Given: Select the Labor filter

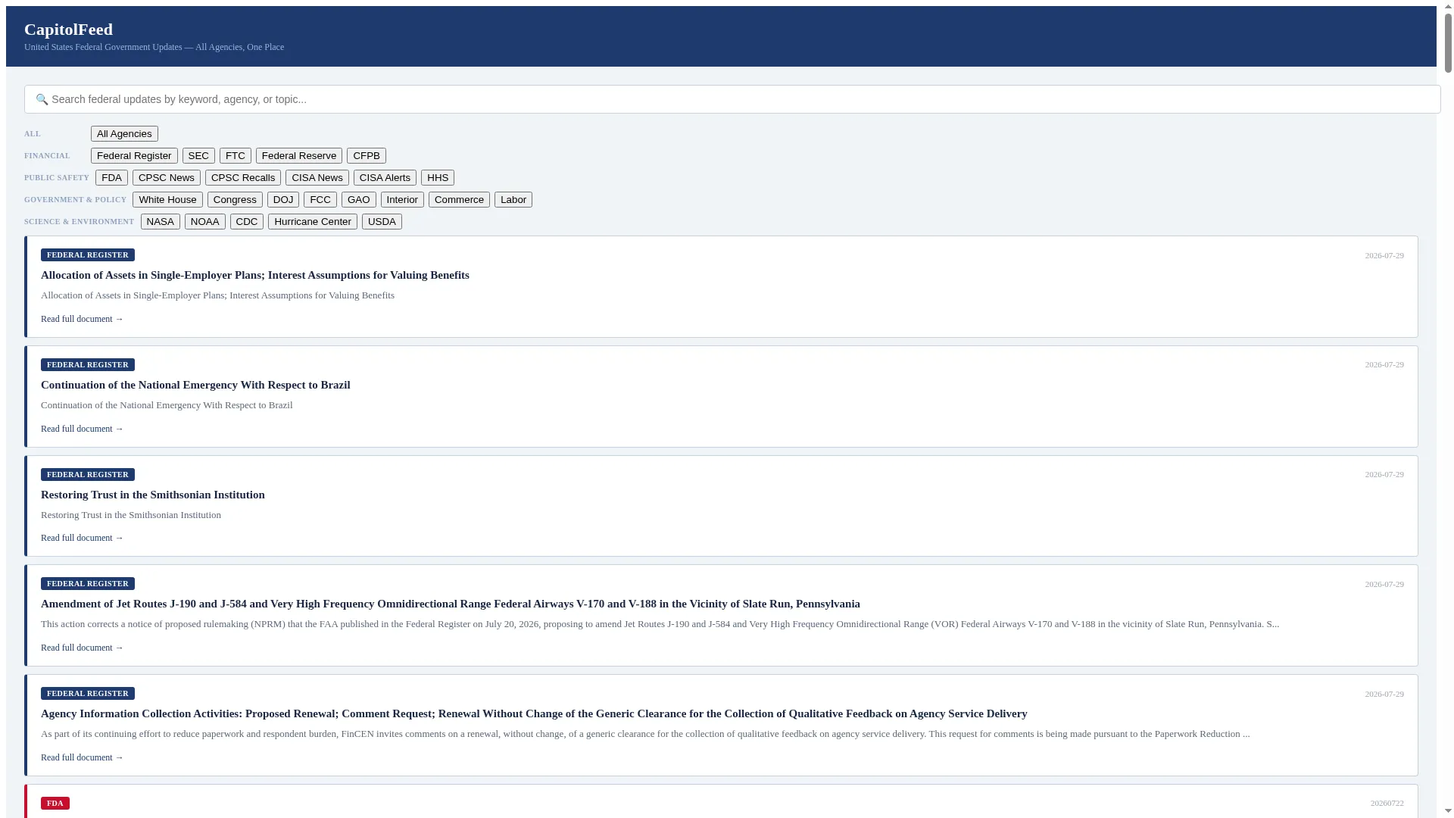Looking at the screenshot, I should coord(513,200).
